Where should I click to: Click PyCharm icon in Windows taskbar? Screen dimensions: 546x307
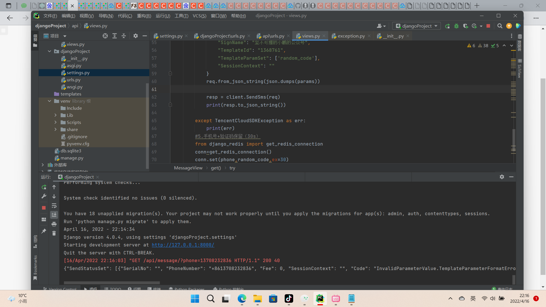320,298
